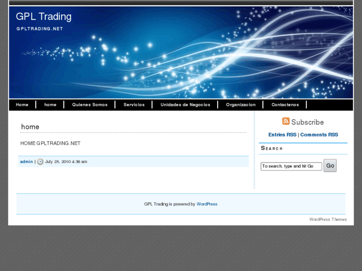Open the Servicios menu item
The height and width of the screenshot is (271, 362).
(x=134, y=105)
